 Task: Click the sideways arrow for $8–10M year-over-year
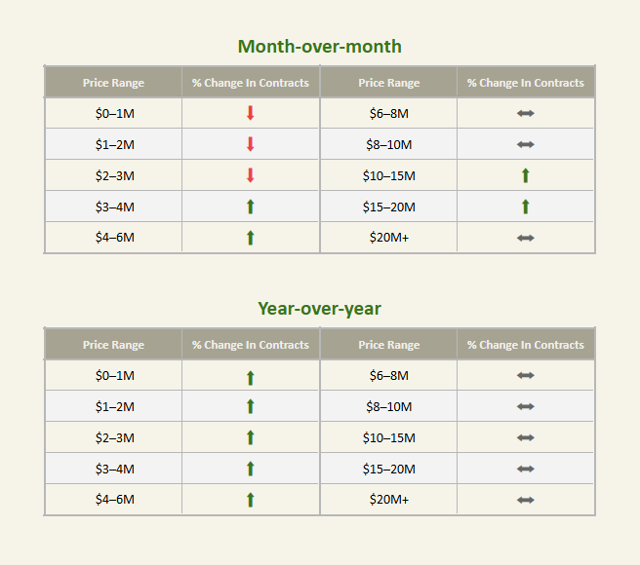tap(525, 406)
